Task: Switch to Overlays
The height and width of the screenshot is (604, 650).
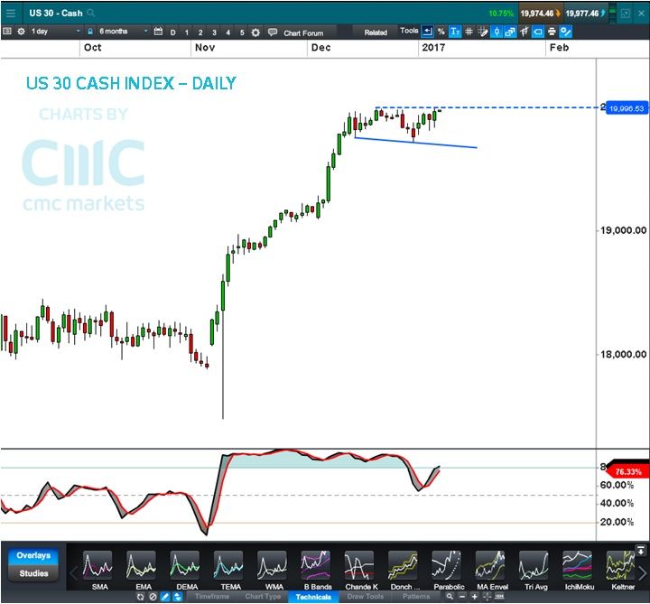Action: 33,555
